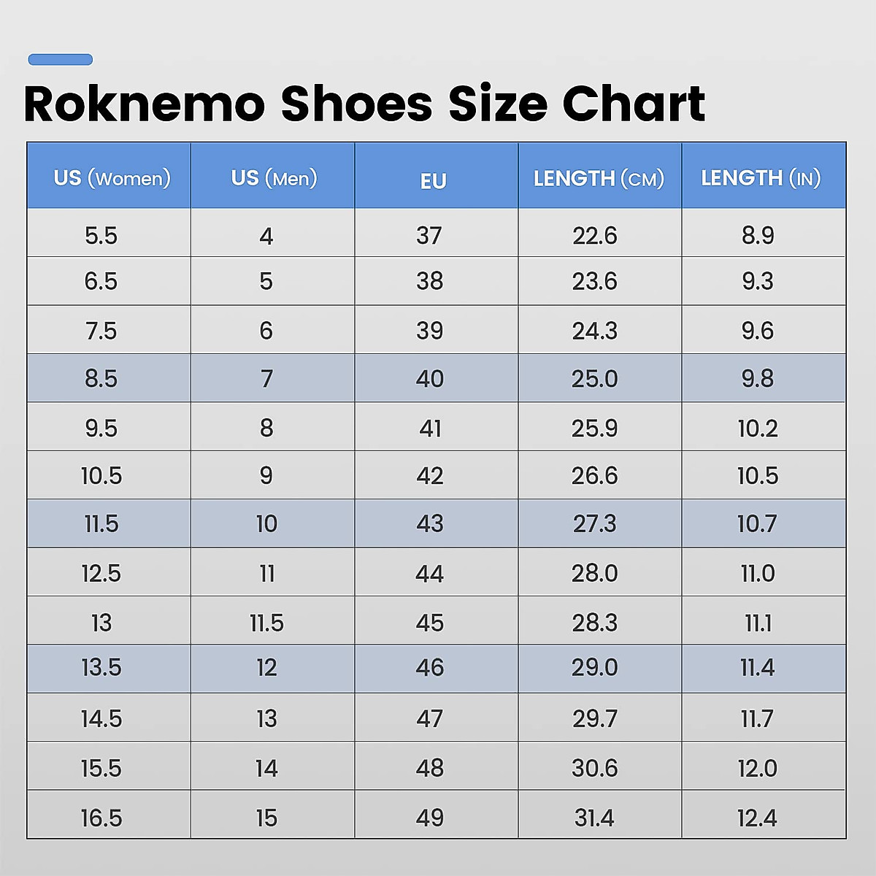This screenshot has width=876, height=876.
Task: Click the 25.0 cm length cell
Action: pos(595,378)
